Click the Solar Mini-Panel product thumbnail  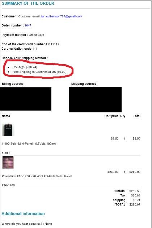(x=8, y=130)
